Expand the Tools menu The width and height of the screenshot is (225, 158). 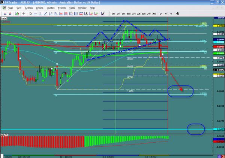coord(71,7)
